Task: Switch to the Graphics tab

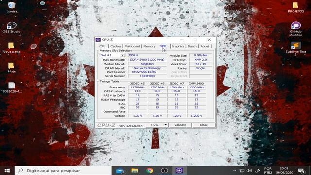Action: 178,46
